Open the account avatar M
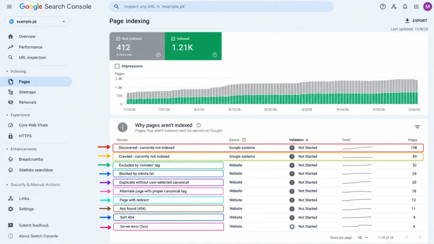 [427, 6]
